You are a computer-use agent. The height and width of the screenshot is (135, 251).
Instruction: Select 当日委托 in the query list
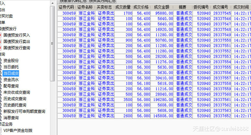click(11, 67)
